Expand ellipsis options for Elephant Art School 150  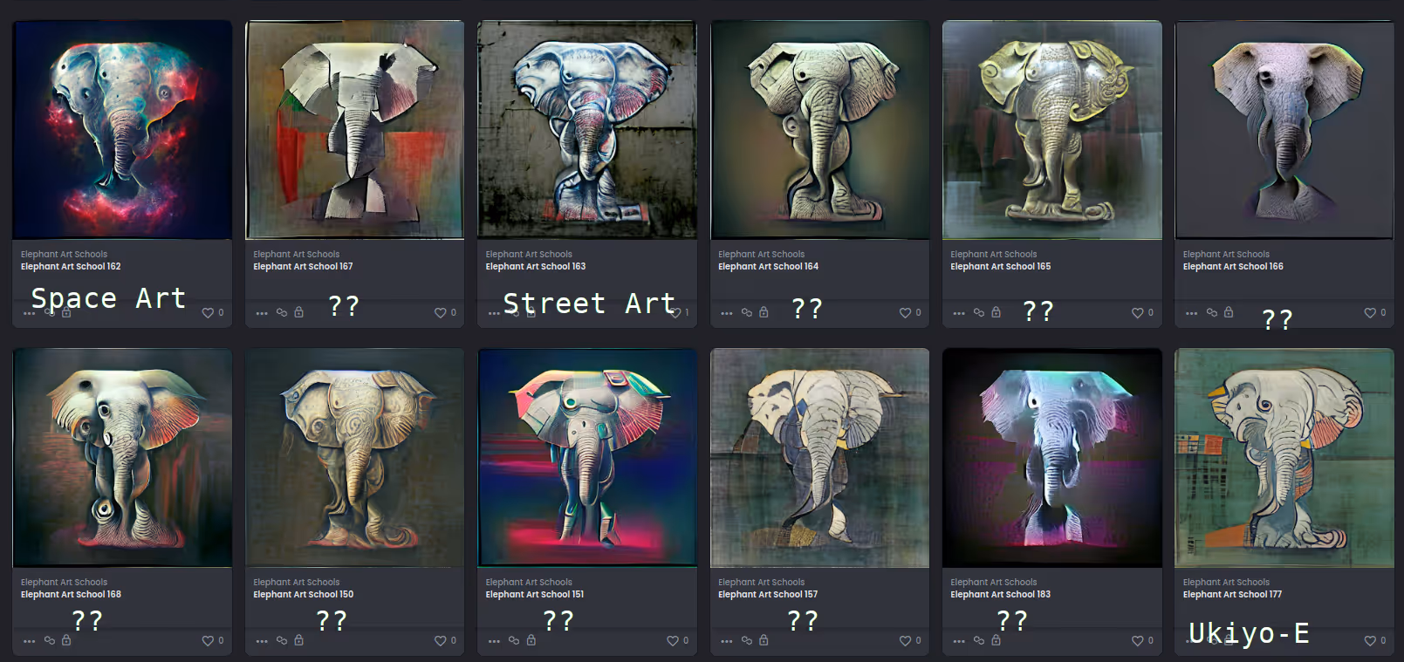pos(262,641)
